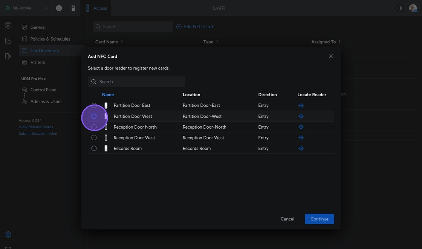The width and height of the screenshot is (422, 249).
Task: Close the Add NFC Card dialog
Action: coord(331,56)
